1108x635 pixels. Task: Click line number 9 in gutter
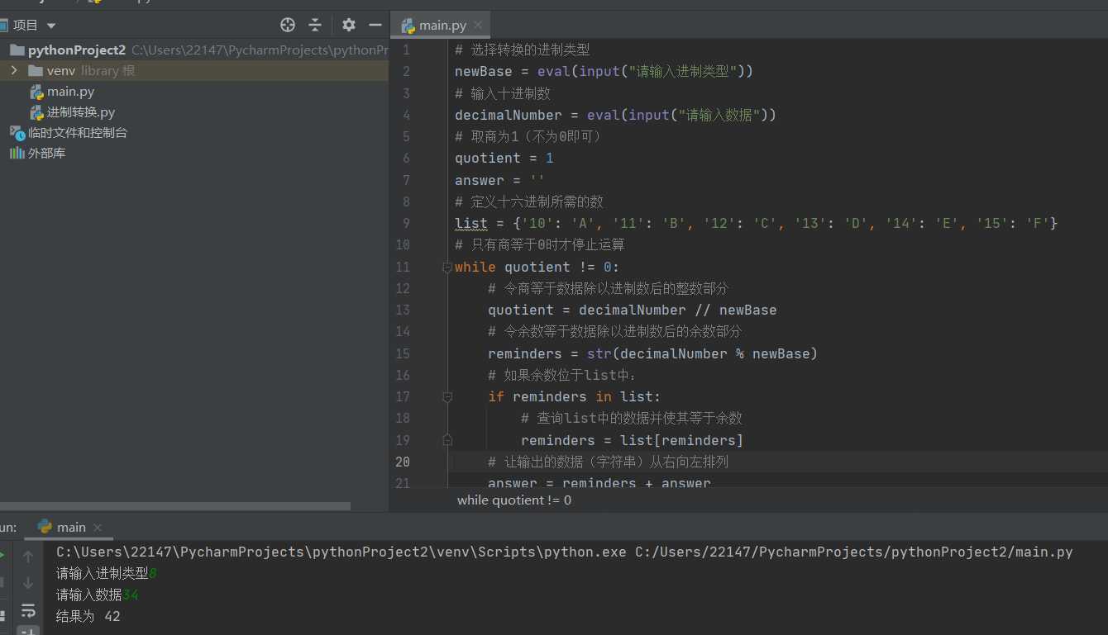click(406, 223)
